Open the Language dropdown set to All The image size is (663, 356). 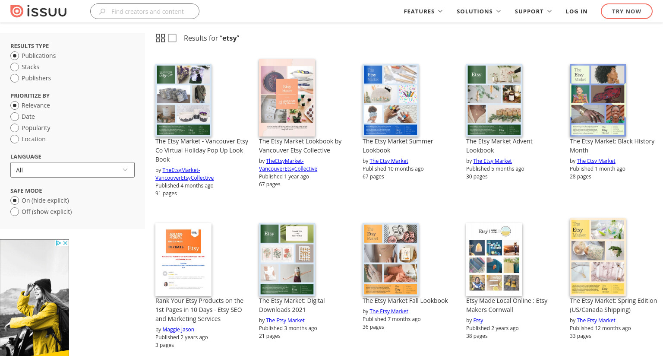[73, 170]
